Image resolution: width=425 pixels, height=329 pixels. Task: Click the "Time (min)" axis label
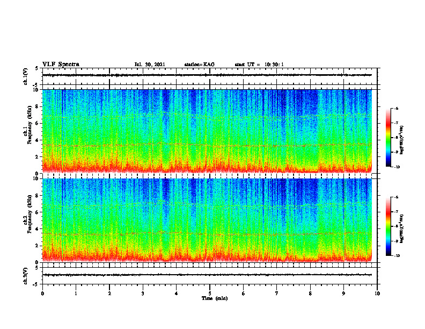[x=215, y=298]
